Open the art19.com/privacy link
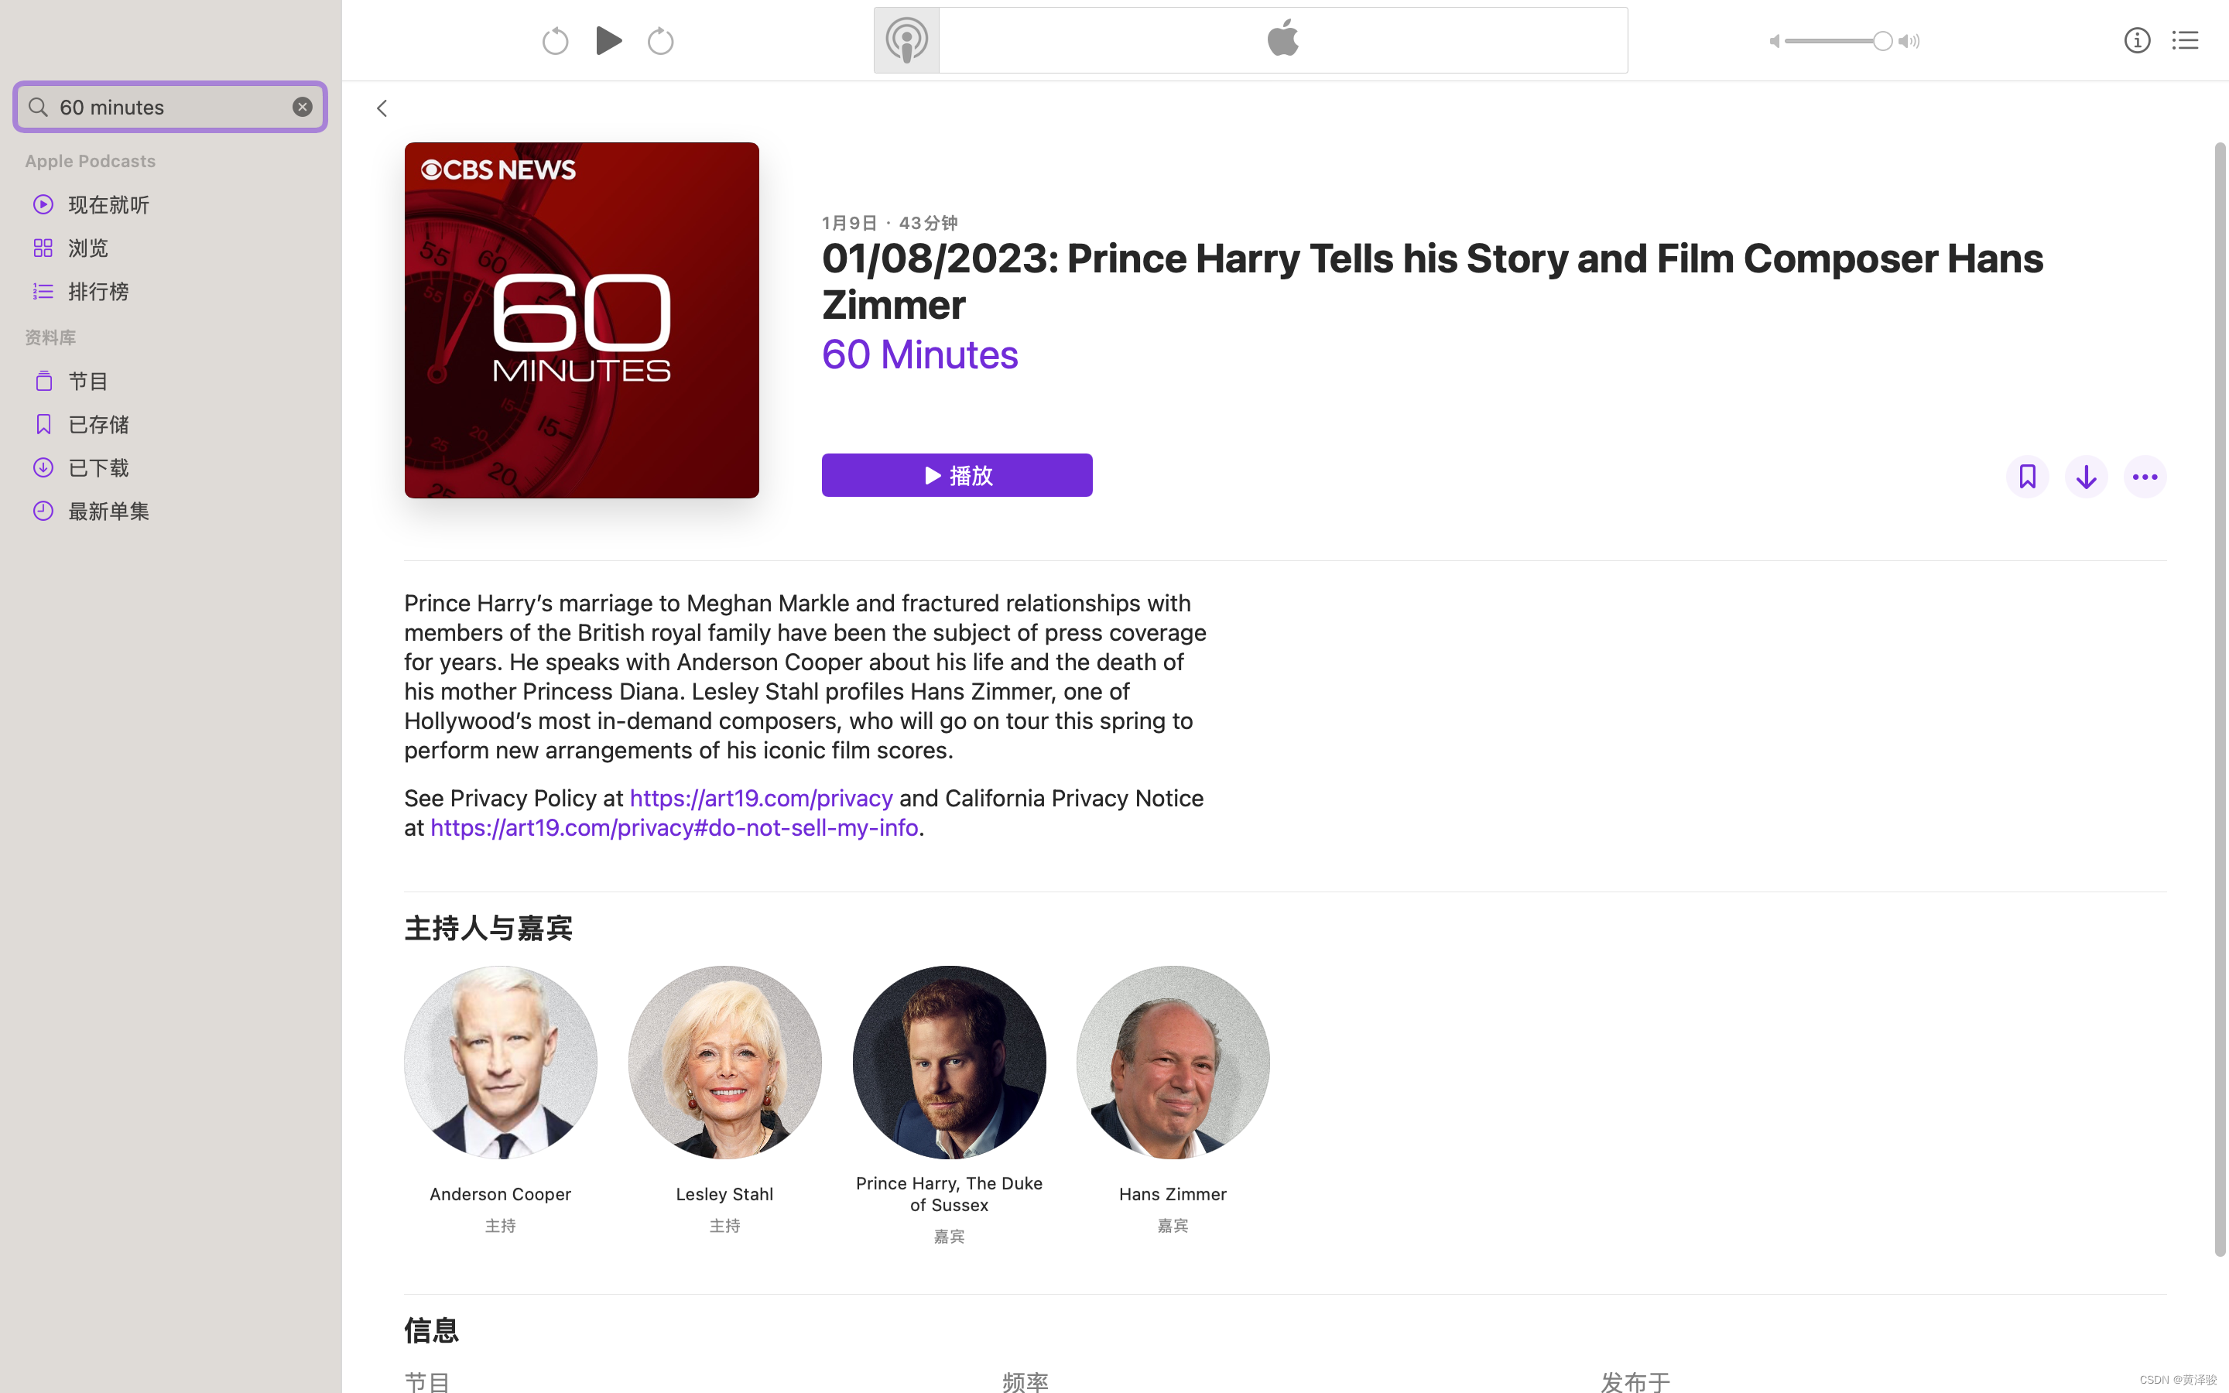The image size is (2229, 1393). coord(761,798)
